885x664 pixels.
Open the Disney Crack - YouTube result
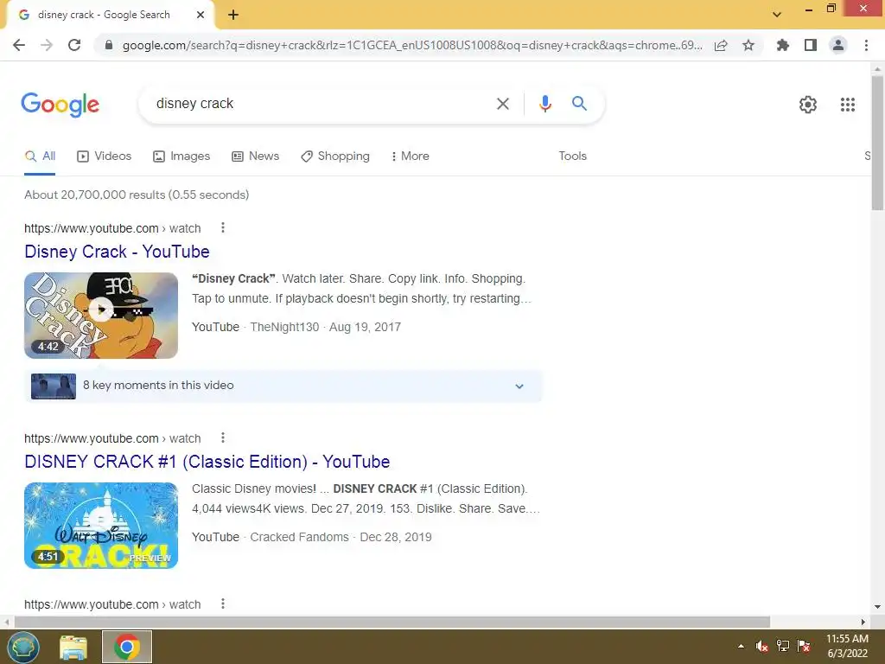coord(117,252)
